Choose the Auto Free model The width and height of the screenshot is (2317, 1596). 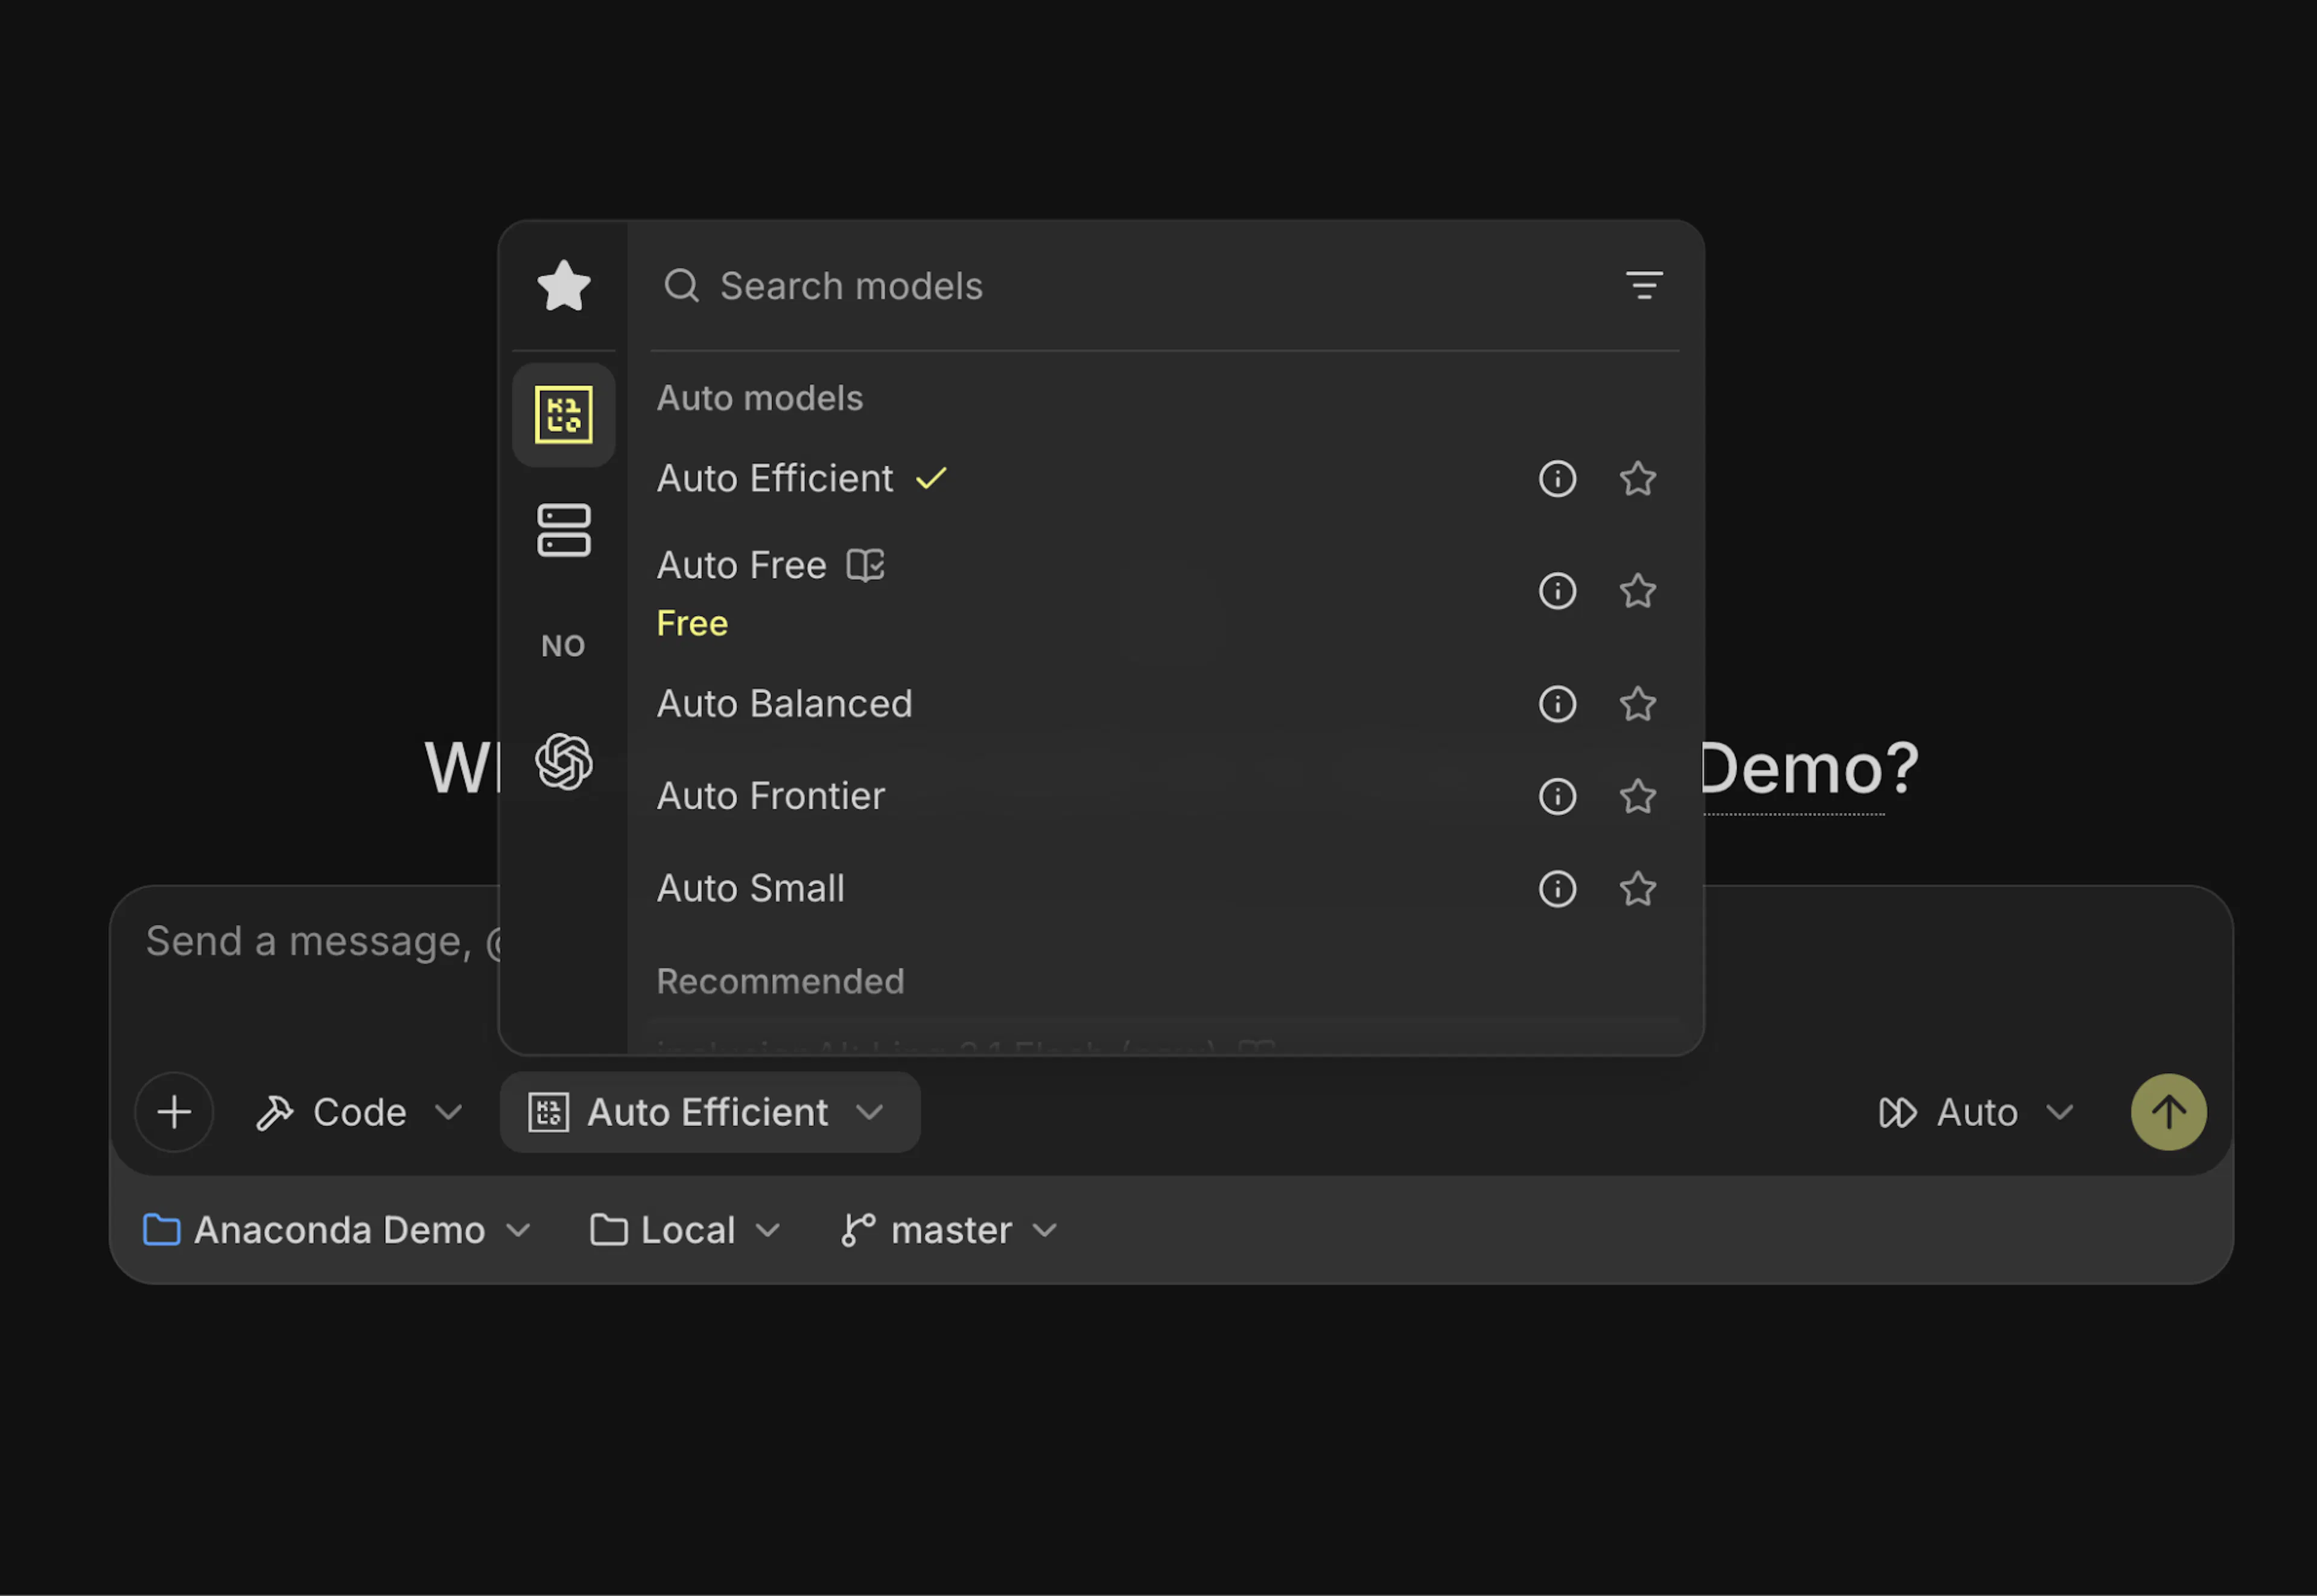coord(1165,593)
